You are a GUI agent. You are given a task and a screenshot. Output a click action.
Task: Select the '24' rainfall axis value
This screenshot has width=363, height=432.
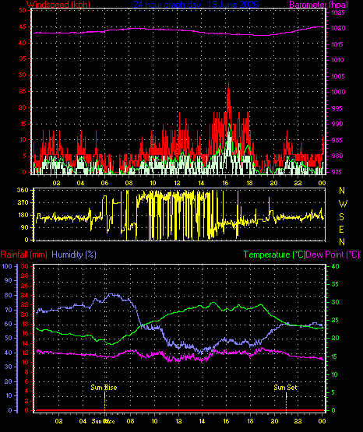(x=25, y=295)
